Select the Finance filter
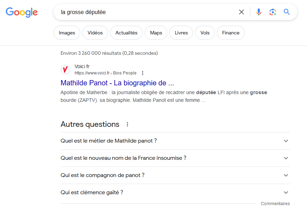The image size is (307, 216). [231, 33]
